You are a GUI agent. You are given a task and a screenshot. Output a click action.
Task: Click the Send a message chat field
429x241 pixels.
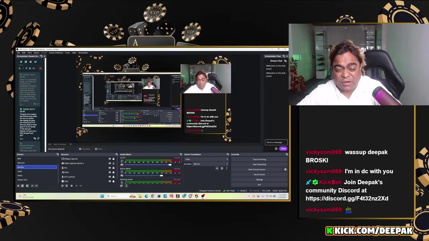pyautogui.click(x=276, y=142)
